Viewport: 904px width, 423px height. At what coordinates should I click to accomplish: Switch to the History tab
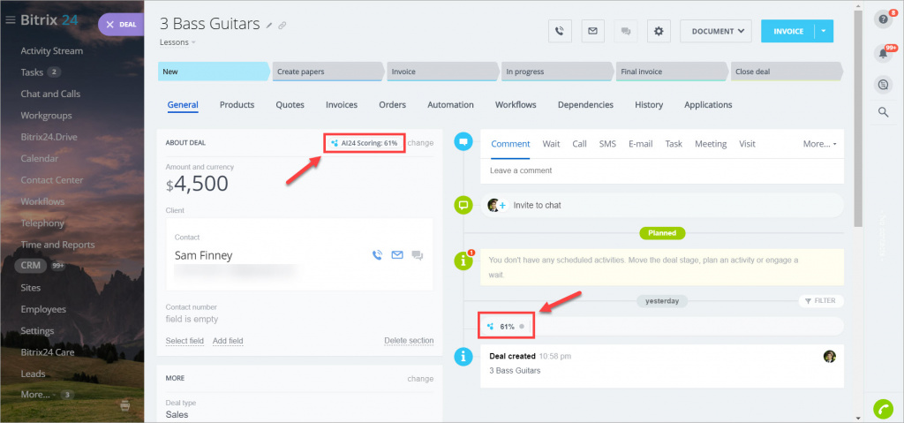(x=649, y=105)
